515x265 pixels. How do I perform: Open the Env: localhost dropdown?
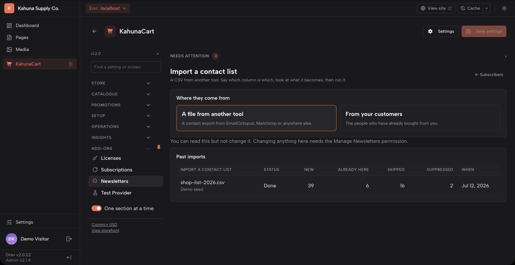[108, 8]
